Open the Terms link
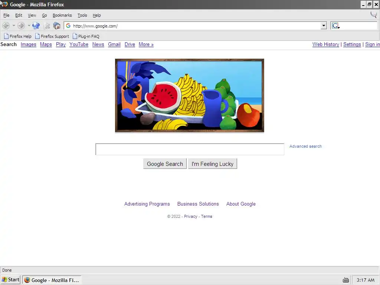 (x=206, y=216)
